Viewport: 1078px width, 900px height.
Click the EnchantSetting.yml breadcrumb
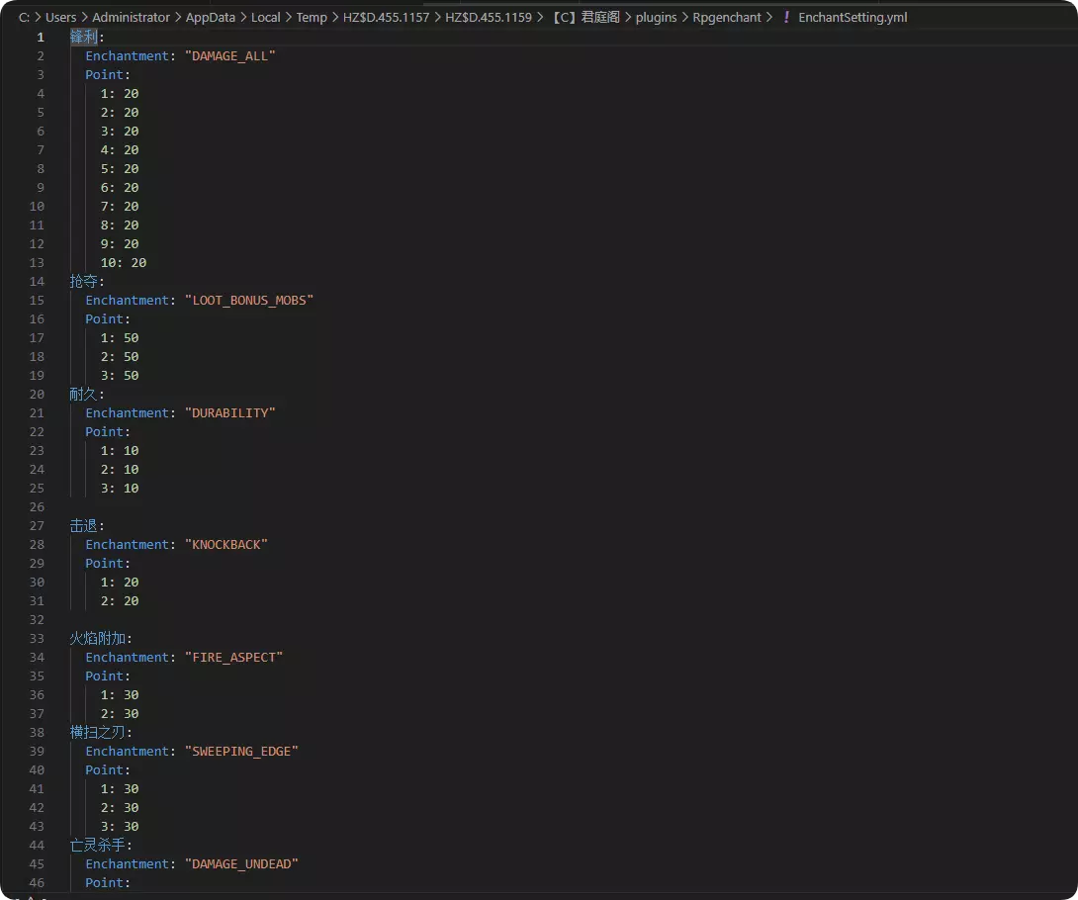point(853,17)
